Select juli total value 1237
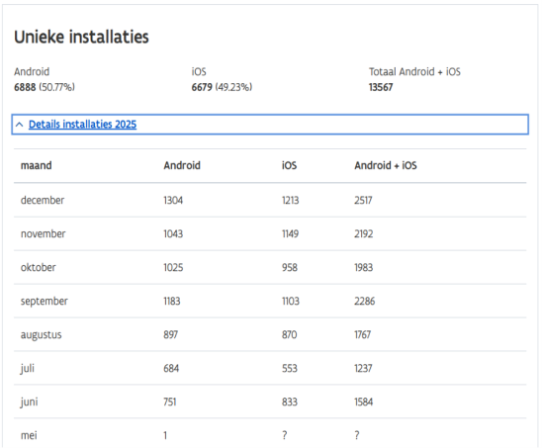The height and width of the screenshot is (448, 542). pos(363,368)
